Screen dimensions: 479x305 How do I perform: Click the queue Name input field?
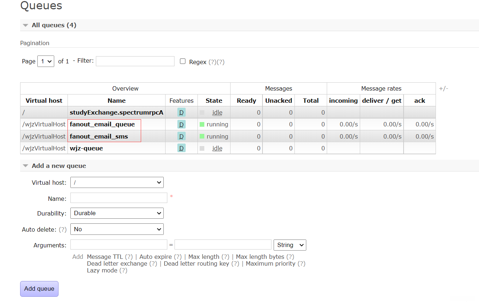(x=119, y=198)
